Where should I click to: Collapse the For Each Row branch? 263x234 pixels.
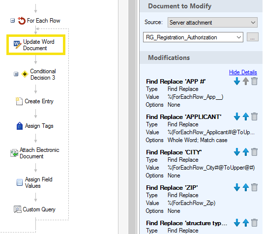click(x=13, y=21)
